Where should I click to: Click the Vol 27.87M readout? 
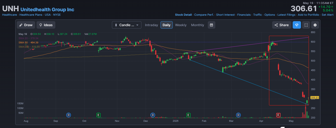click(91, 34)
